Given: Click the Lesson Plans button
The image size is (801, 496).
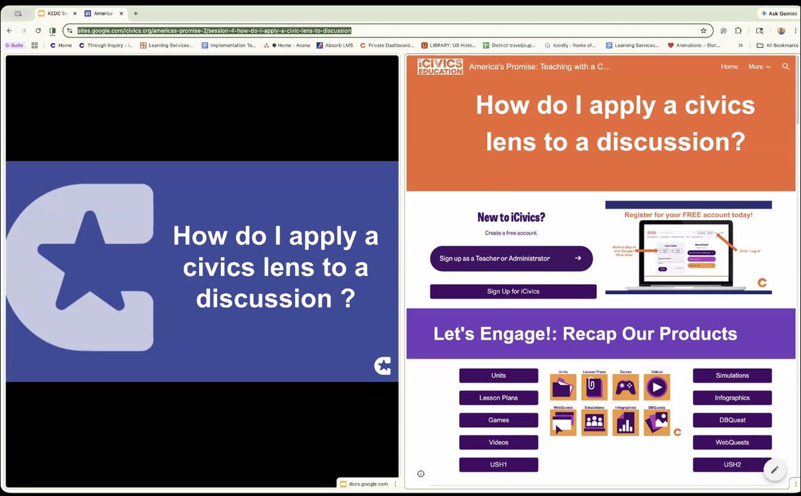Looking at the screenshot, I should pyautogui.click(x=499, y=398).
